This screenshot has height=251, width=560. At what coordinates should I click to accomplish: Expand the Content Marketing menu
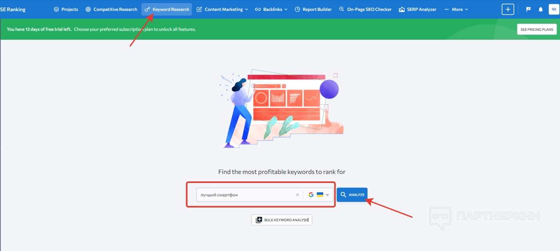coord(222,9)
